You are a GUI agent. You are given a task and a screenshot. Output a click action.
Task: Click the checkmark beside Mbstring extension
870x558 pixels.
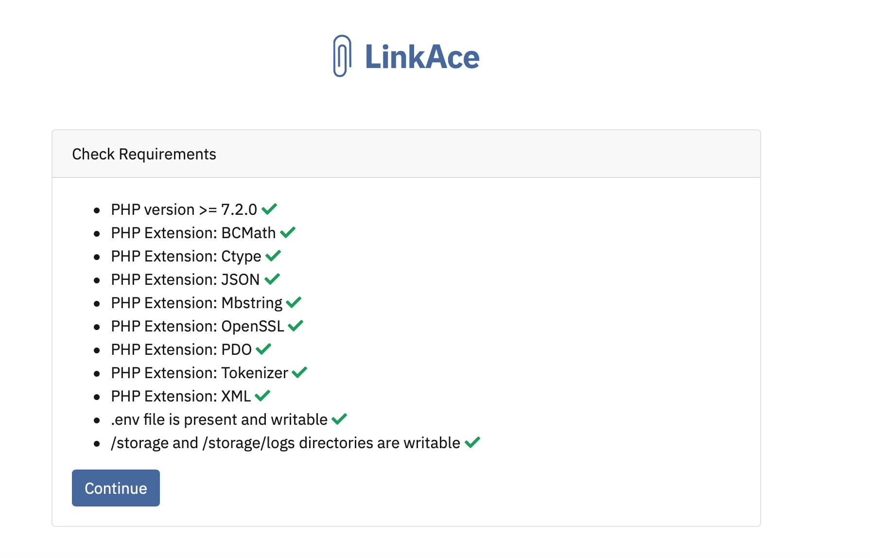293,302
